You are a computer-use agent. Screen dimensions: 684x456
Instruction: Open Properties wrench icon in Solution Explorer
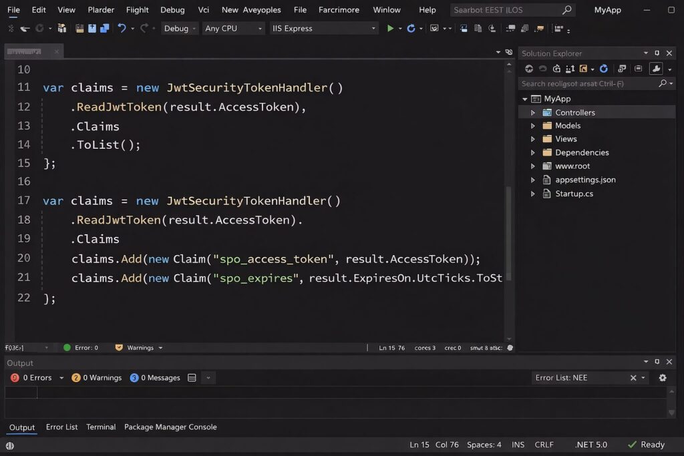tap(656, 69)
